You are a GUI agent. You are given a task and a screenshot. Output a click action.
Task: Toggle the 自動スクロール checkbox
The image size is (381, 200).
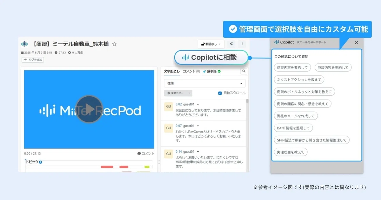pos(220,93)
